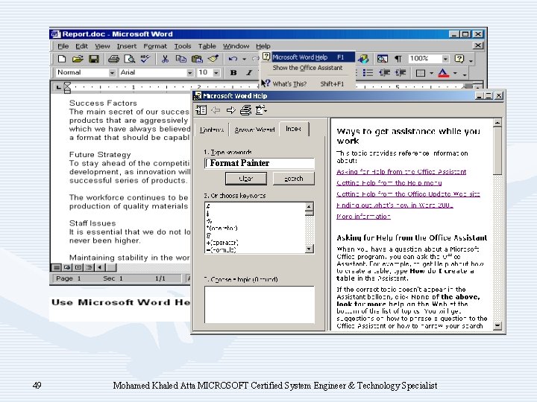Viewport: 537px width, 402px height.
Task: Toggle Bold formatting
Action: pos(233,72)
